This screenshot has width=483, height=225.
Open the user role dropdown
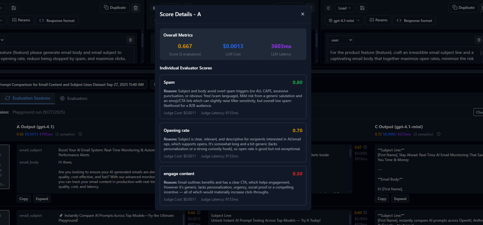[340, 40]
